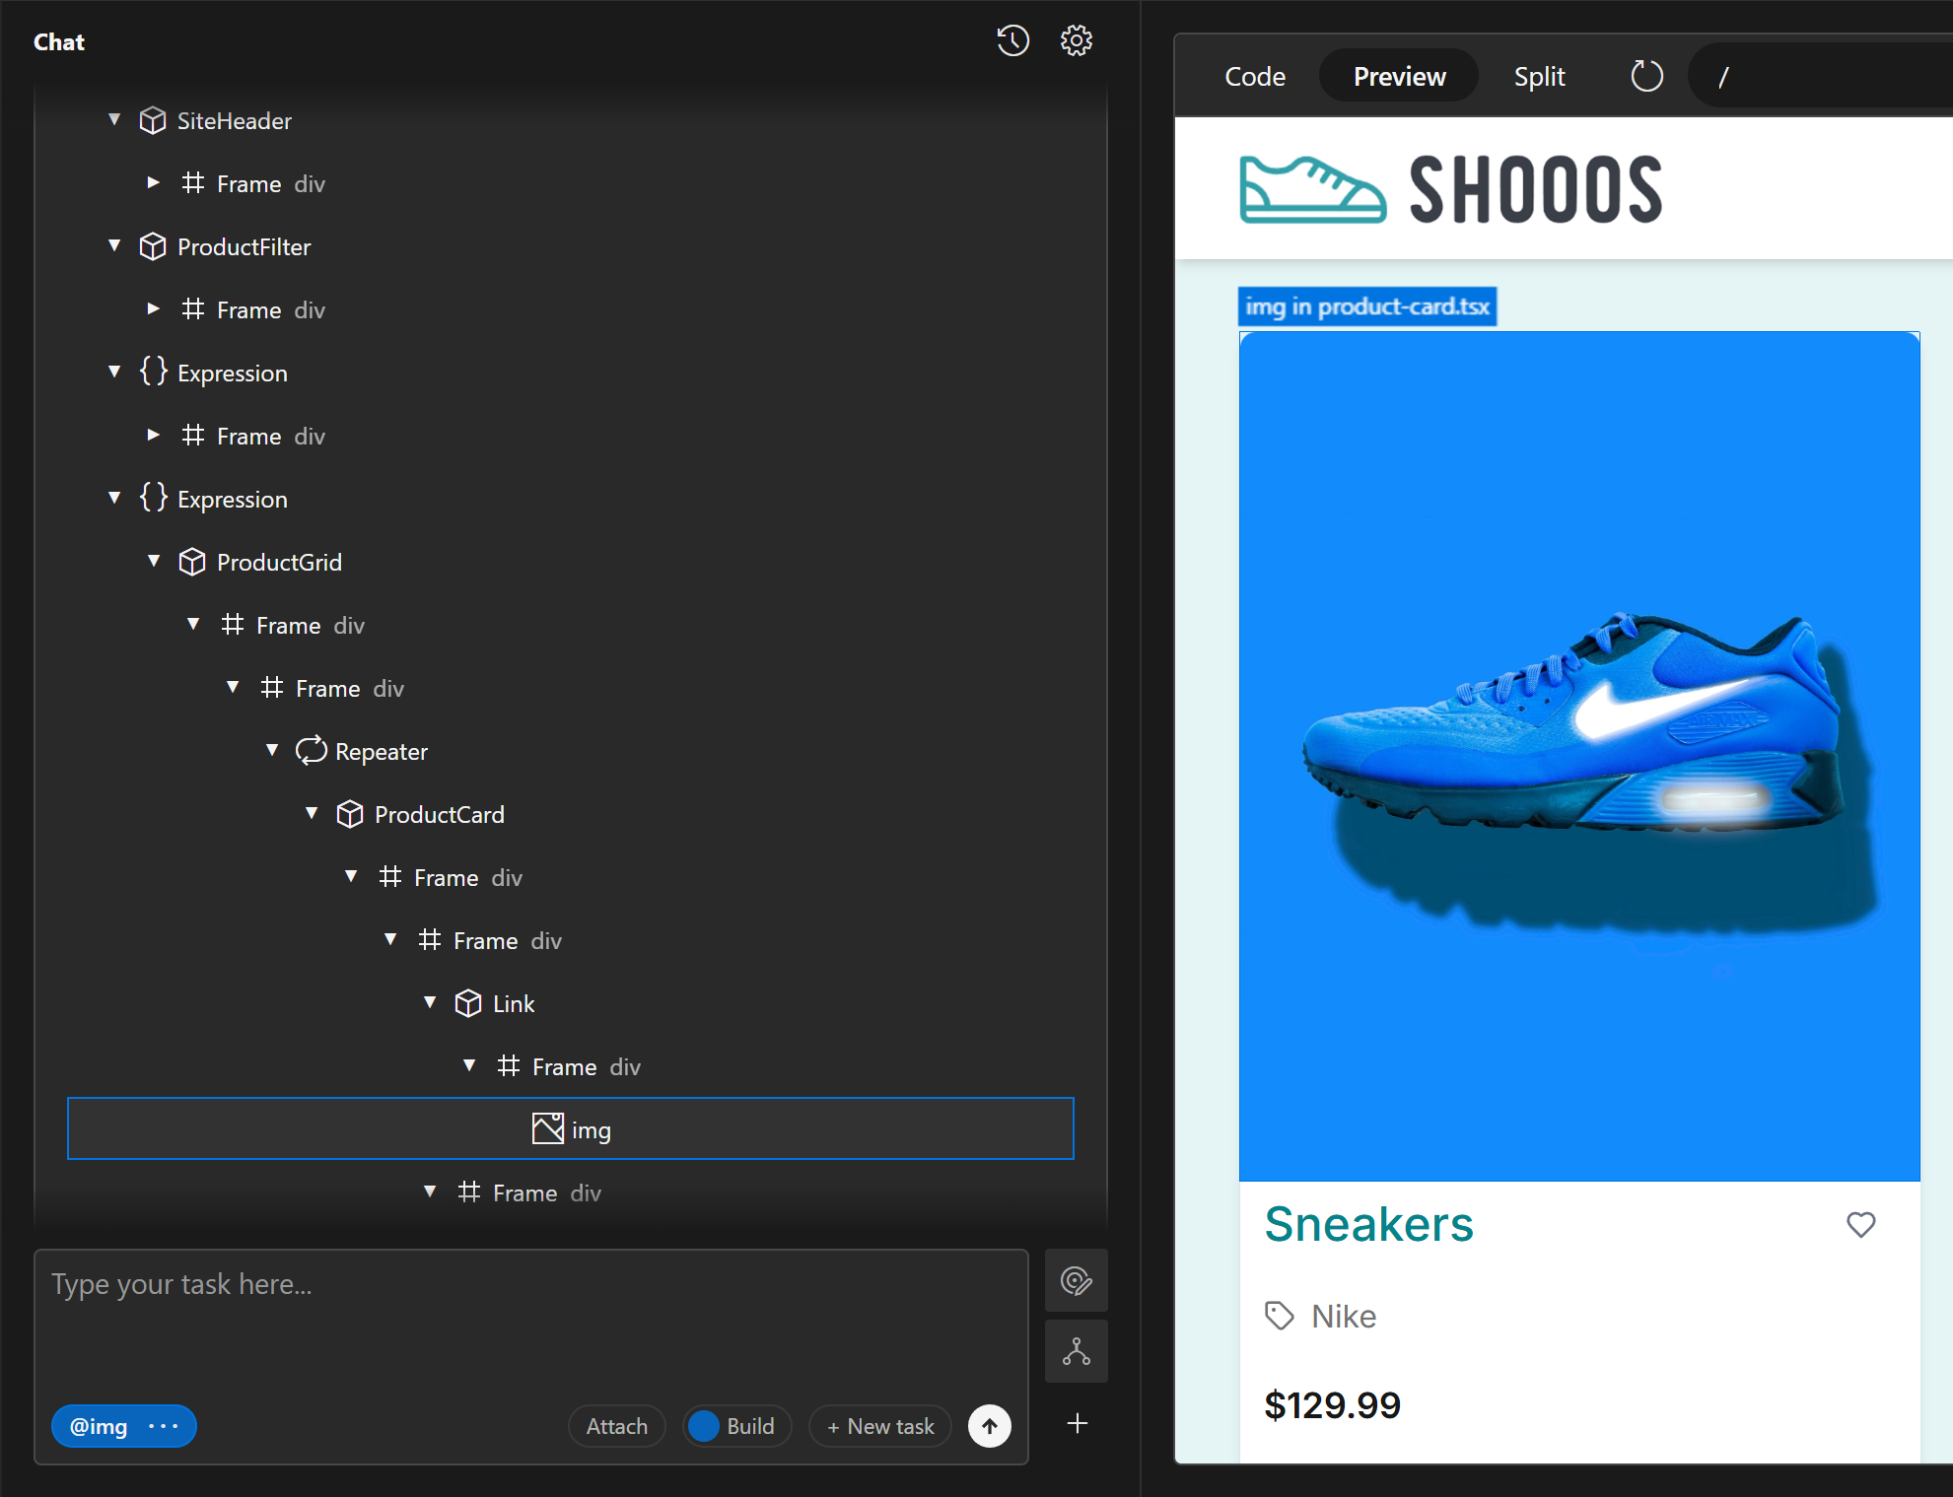Click the refresh preview icon
Image resolution: width=1953 pixels, height=1497 pixels.
(x=1646, y=76)
